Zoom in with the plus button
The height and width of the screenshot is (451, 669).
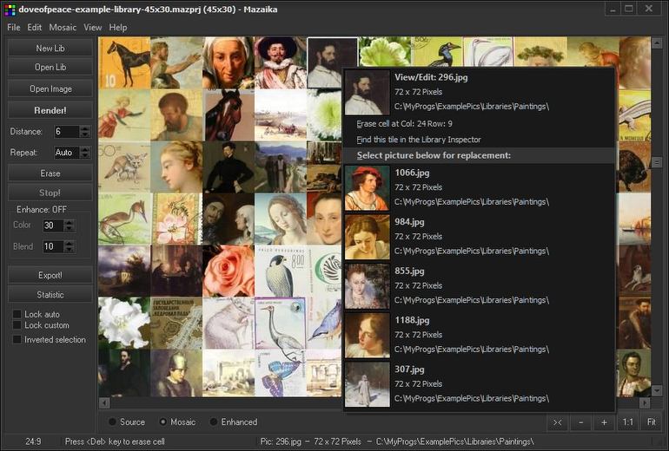tap(604, 422)
